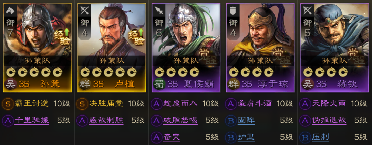Click the 吴 faction badge beside 孙策
This screenshot has width=372, height=145.
coord(11,84)
